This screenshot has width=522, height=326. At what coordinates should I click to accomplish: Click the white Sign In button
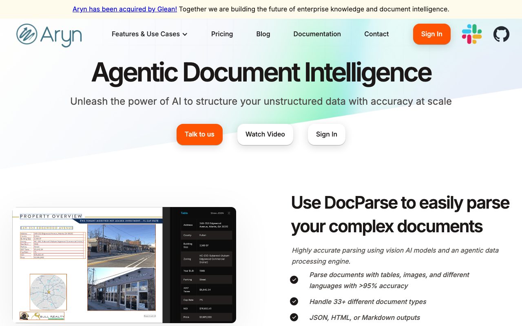[x=326, y=134]
